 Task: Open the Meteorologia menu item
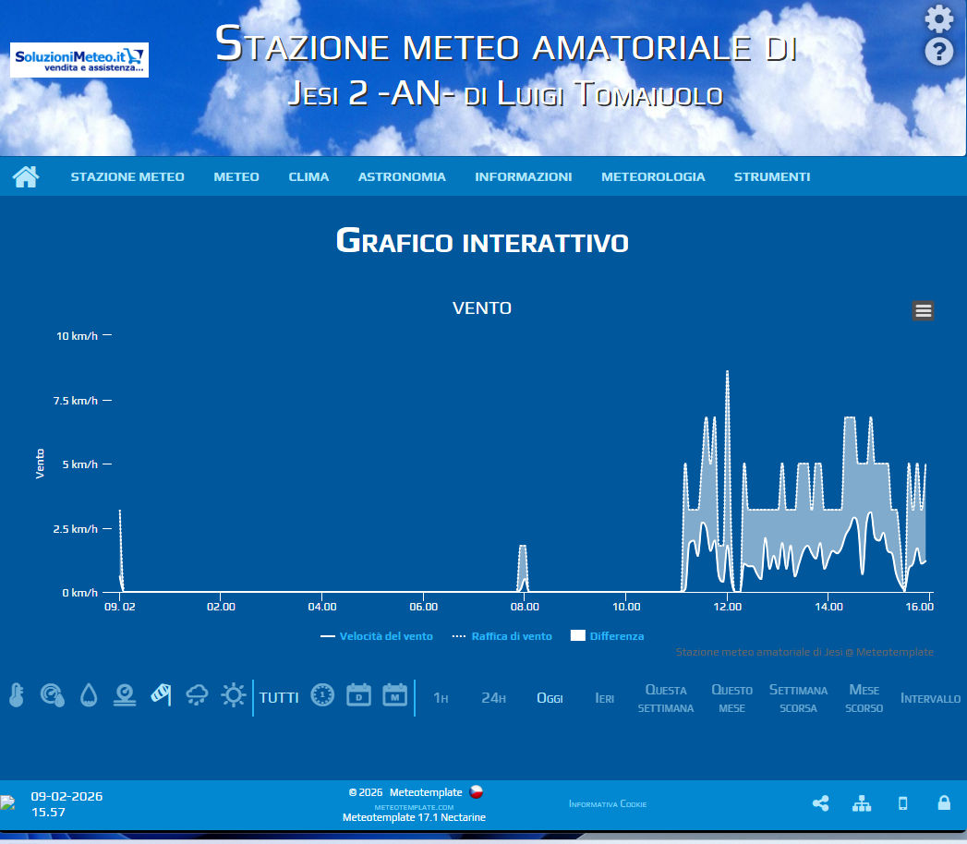tap(653, 176)
